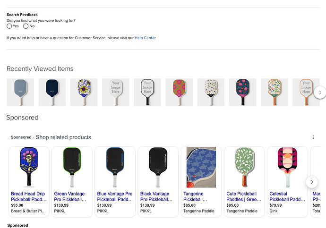Open the Black Vantage Pro Pickleball listing
The height and width of the screenshot is (228, 326).
(156, 196)
